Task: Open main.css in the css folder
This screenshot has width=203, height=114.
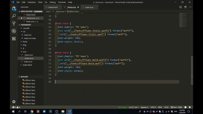Action: pos(28,35)
